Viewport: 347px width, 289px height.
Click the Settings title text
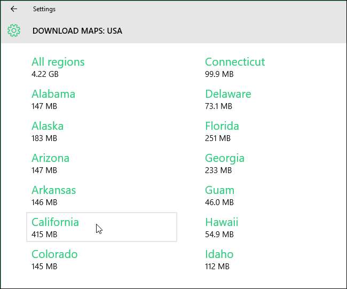(44, 9)
